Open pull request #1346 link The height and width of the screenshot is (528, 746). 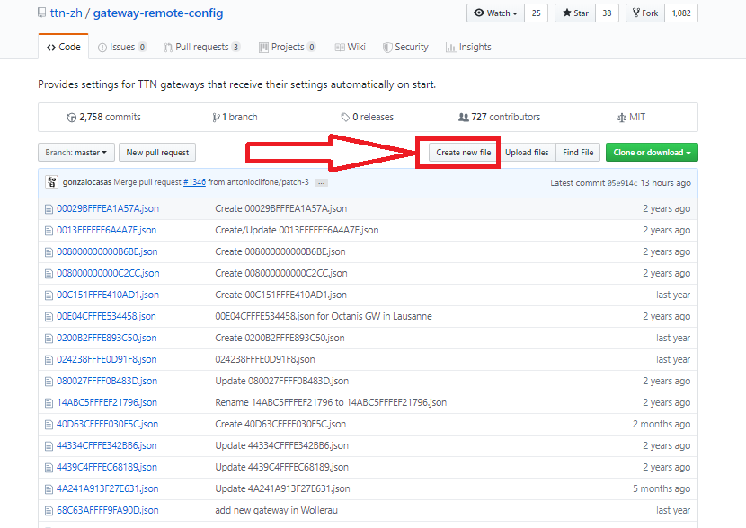194,182
